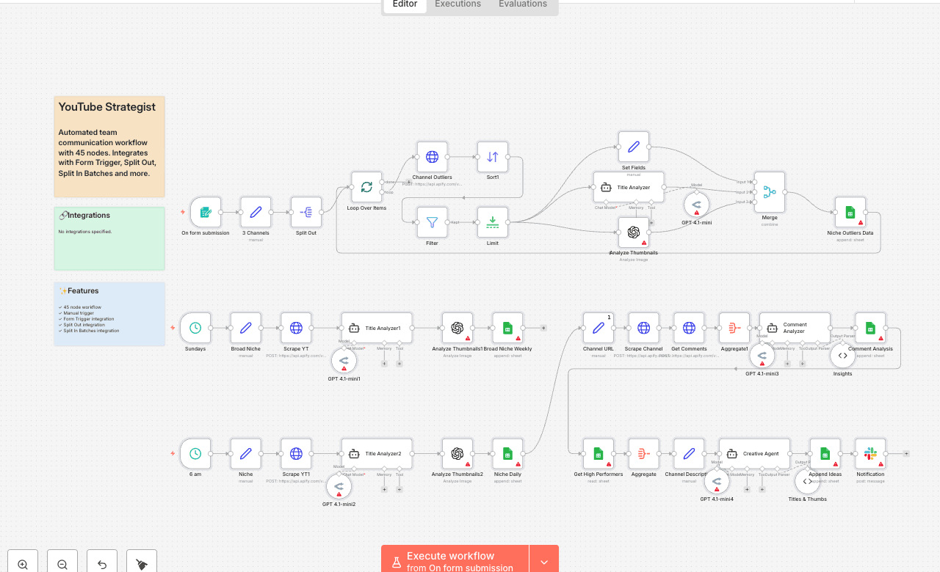
Task: Click the zoom in magnifier button
Action: click(x=23, y=564)
